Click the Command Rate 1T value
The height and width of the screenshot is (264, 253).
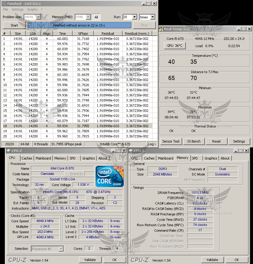[200, 230]
